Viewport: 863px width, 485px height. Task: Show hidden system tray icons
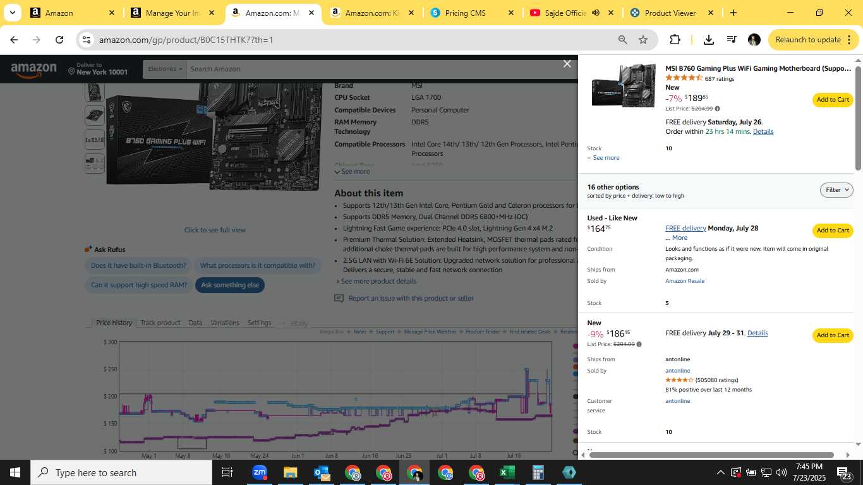point(720,472)
